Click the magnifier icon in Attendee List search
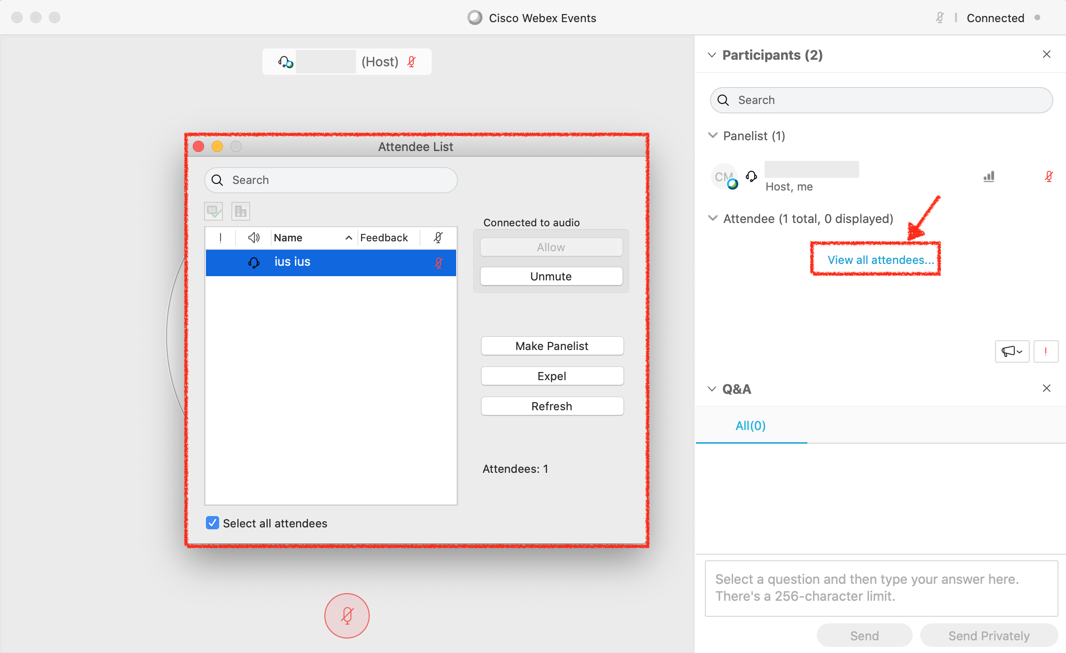1066x653 pixels. pos(217,180)
